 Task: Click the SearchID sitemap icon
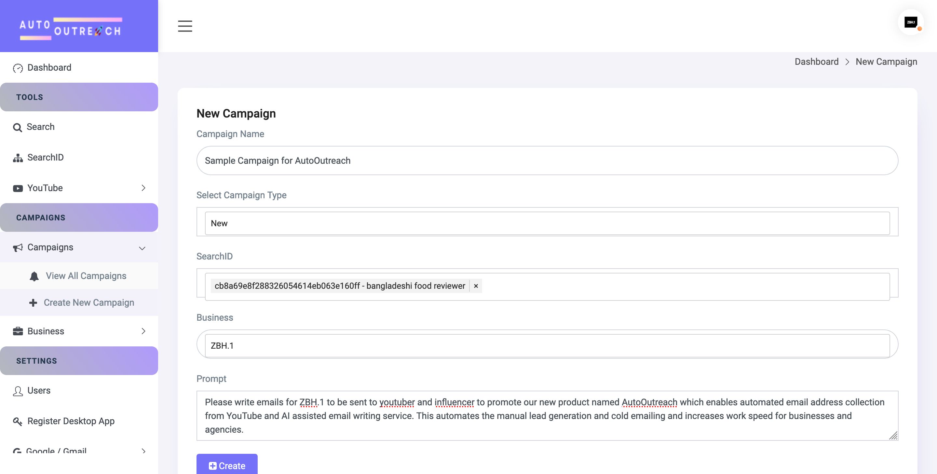click(x=18, y=158)
